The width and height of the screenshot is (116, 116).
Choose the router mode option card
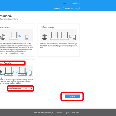tap(18, 40)
